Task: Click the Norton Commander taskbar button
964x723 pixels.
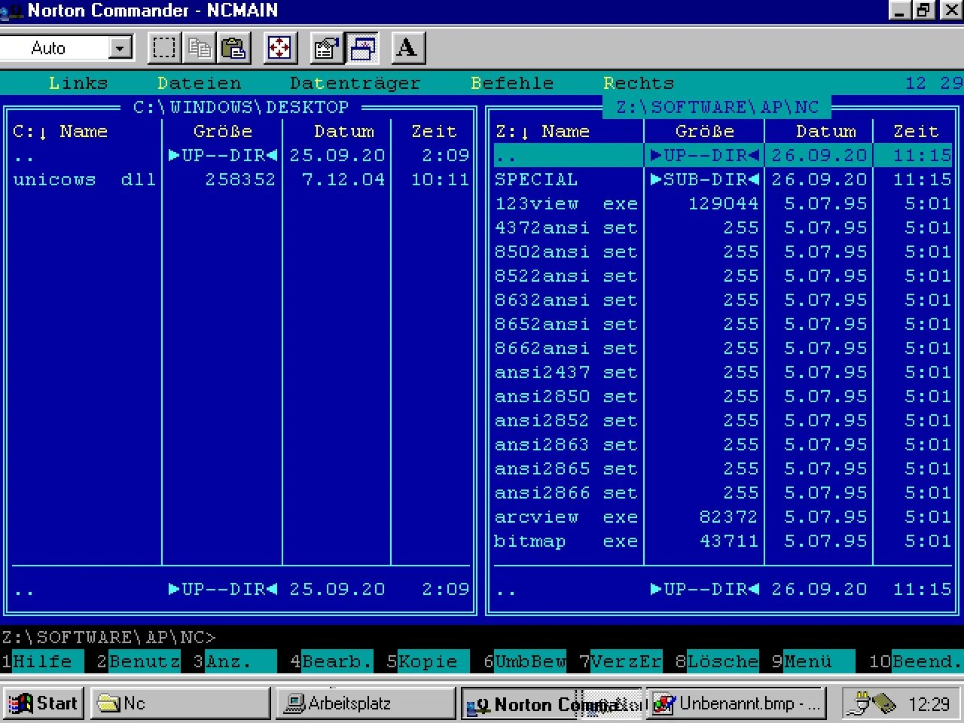Action: coord(551,703)
